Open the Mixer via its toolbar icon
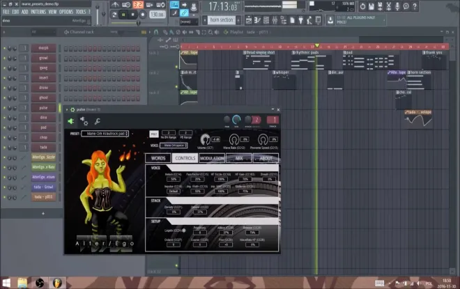The width and height of the screenshot is (460, 289). 275,20
